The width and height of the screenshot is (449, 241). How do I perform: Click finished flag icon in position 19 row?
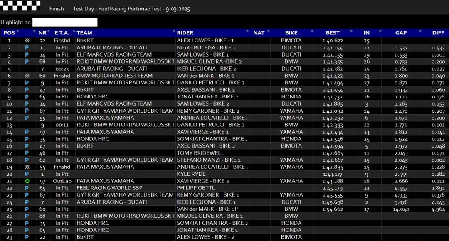[27, 167]
